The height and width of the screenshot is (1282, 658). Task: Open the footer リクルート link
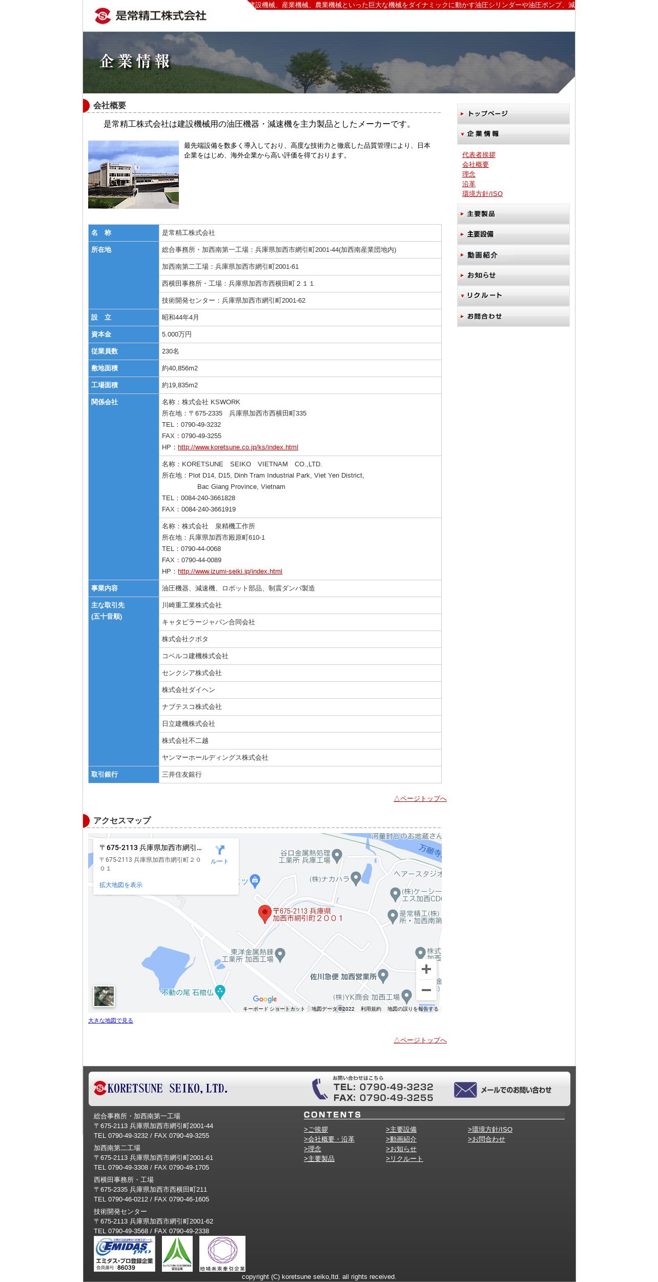click(404, 1158)
